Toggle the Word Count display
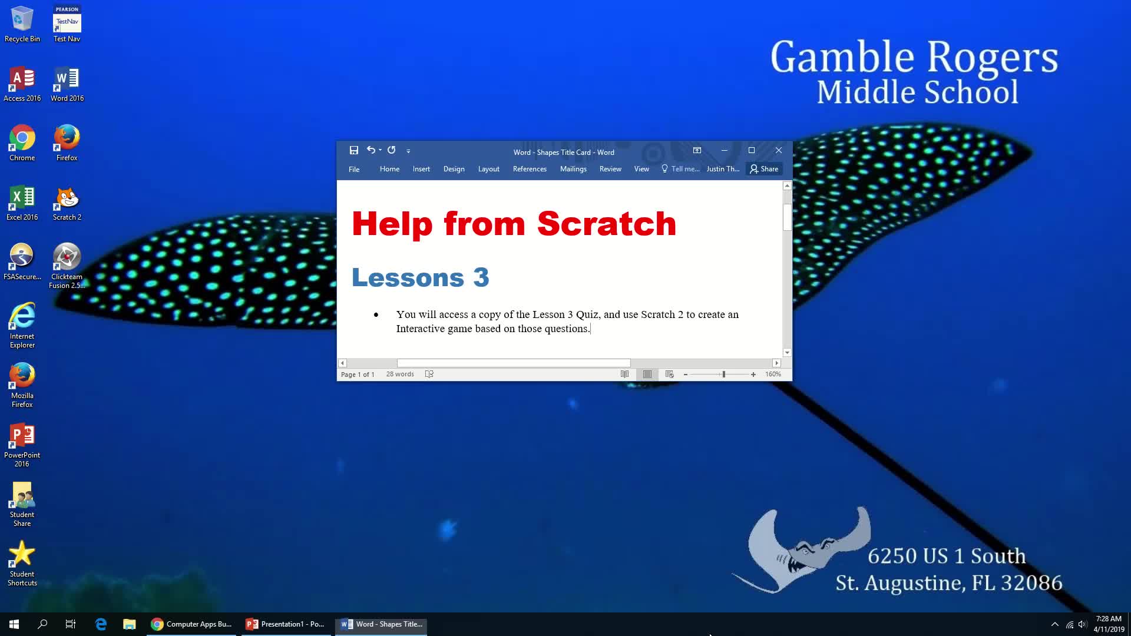 (x=400, y=373)
